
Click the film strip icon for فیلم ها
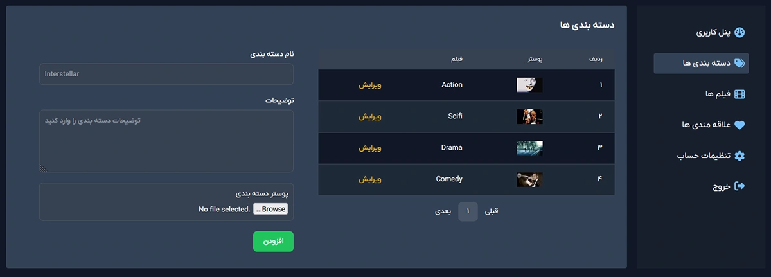(x=740, y=94)
